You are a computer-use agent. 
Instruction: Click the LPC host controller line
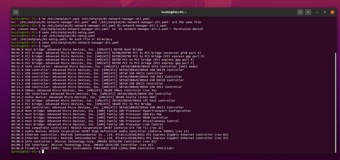point(93,100)
